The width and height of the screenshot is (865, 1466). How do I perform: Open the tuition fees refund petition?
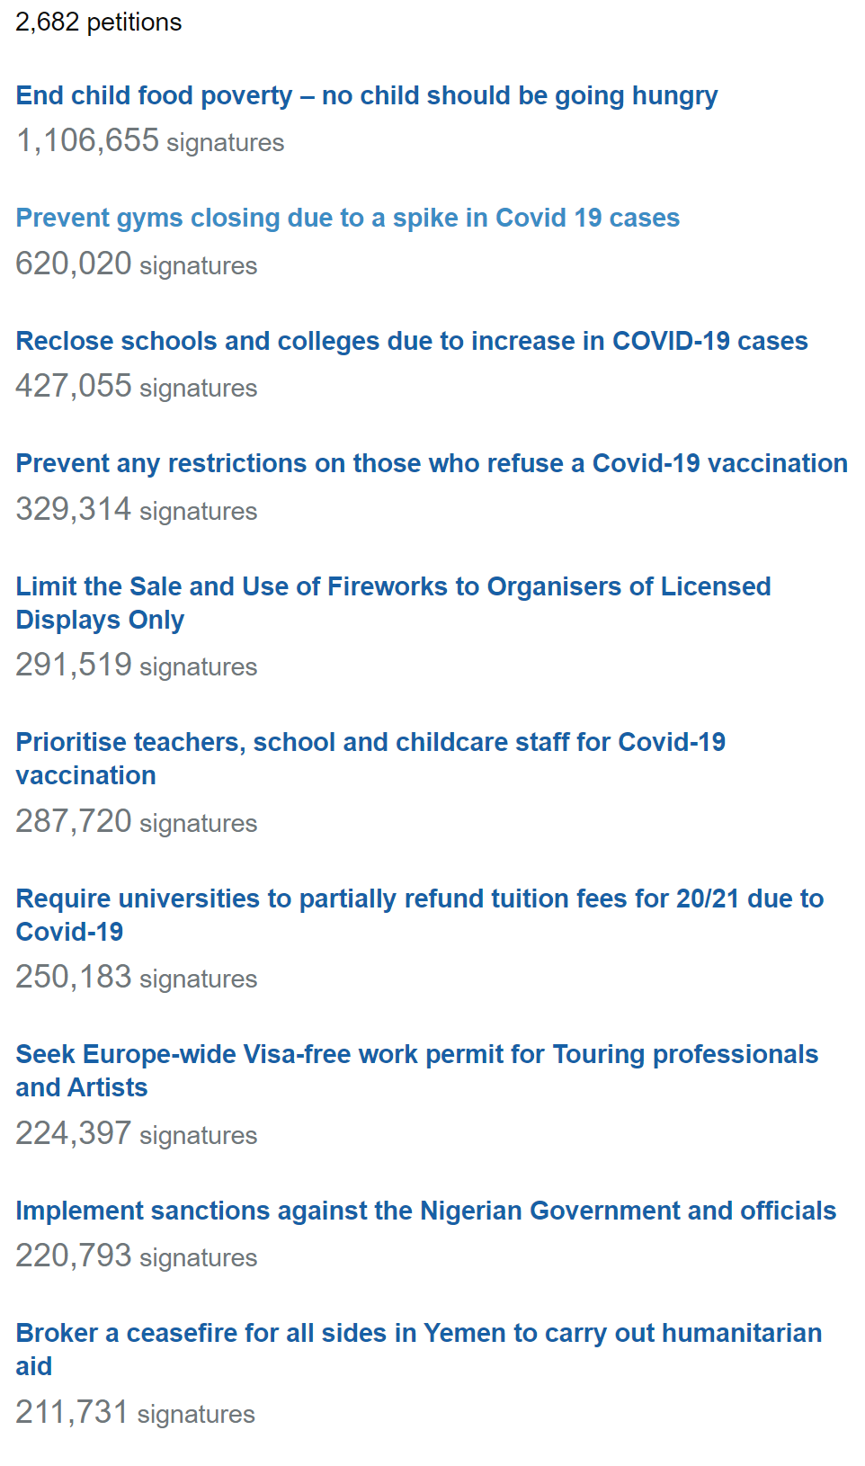click(419, 899)
